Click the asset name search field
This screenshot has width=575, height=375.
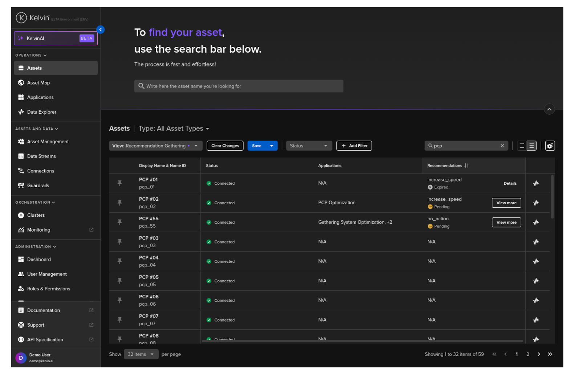pos(238,86)
